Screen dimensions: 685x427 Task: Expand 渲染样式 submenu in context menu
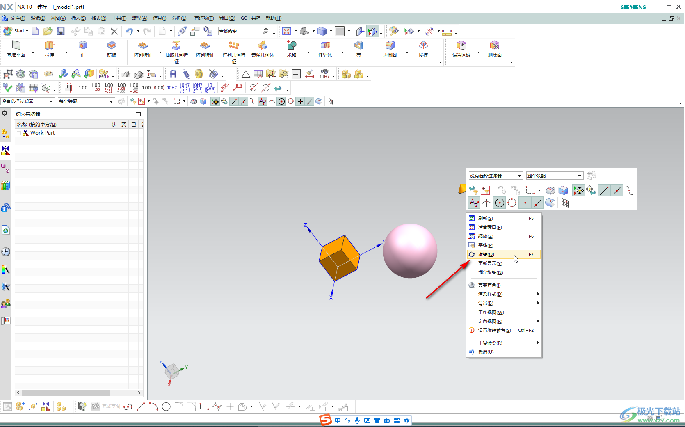[x=504, y=294]
